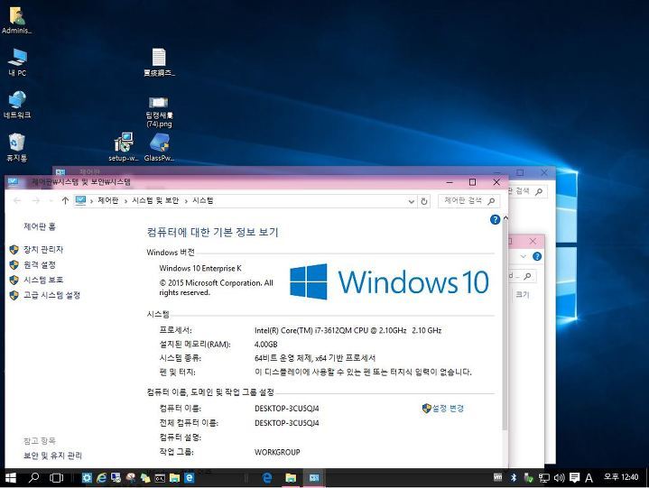The width and height of the screenshot is (649, 488).
Task: Open the square Edge quick launch icon
Action: 190,478
